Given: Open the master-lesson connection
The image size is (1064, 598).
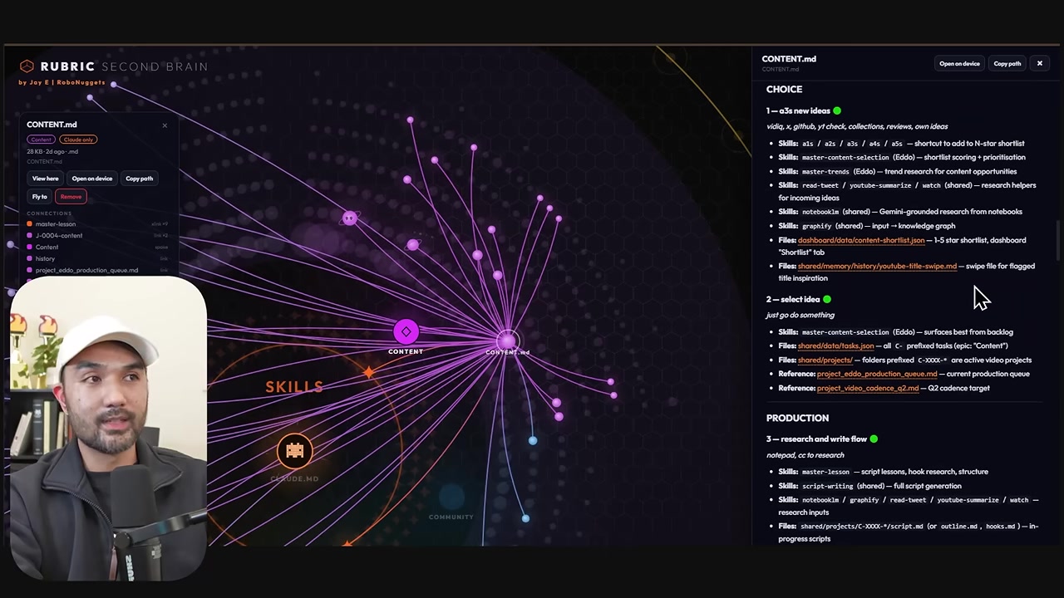Looking at the screenshot, I should [x=97, y=224].
